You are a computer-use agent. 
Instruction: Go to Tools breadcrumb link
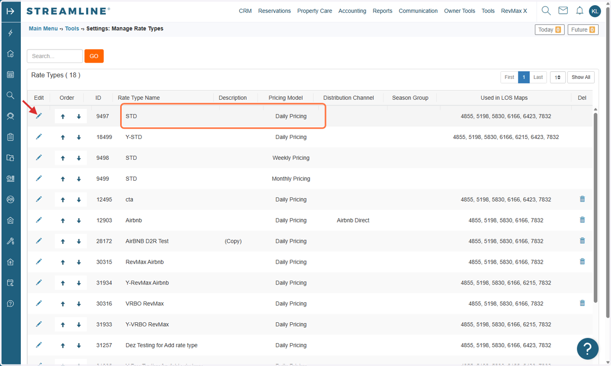click(x=72, y=29)
